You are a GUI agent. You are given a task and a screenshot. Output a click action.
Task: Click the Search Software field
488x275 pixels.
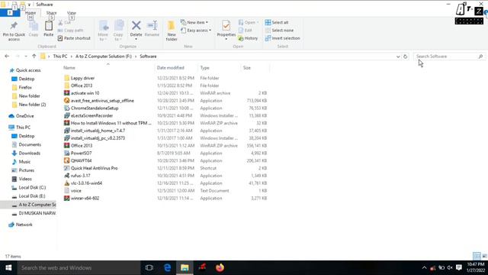[x=449, y=57]
